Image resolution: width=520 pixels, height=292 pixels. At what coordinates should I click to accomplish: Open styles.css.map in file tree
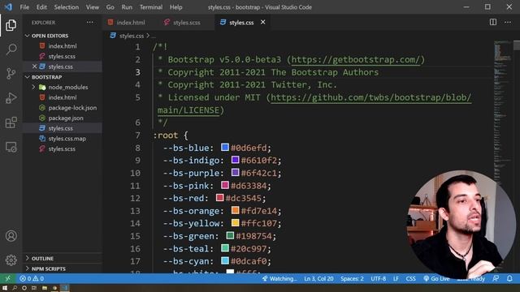point(63,139)
